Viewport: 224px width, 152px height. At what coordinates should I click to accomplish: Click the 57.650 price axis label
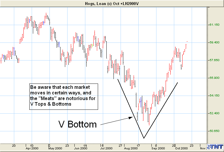tap(215, 60)
